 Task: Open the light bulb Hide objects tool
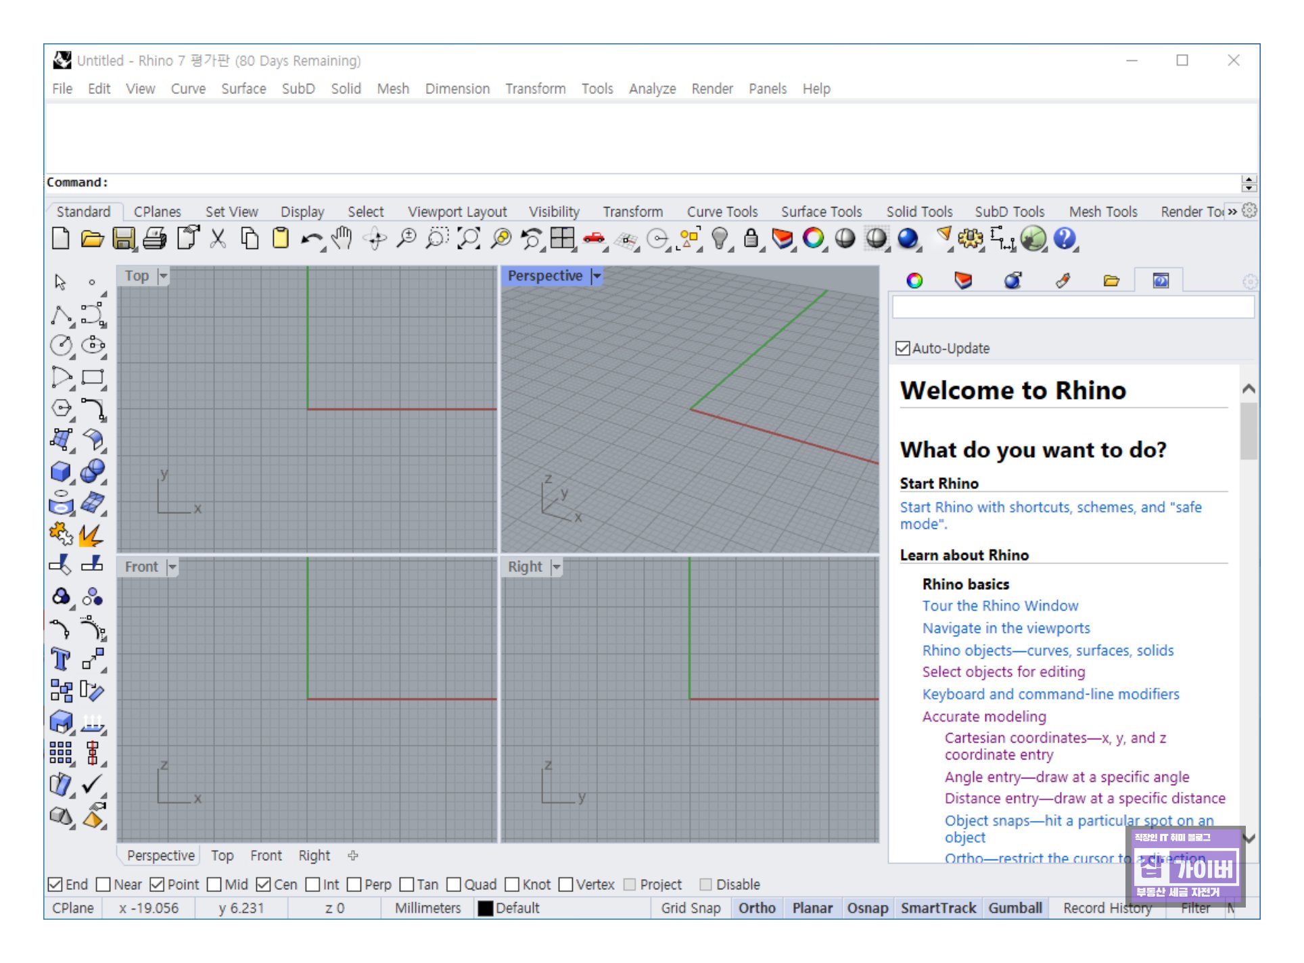click(720, 239)
